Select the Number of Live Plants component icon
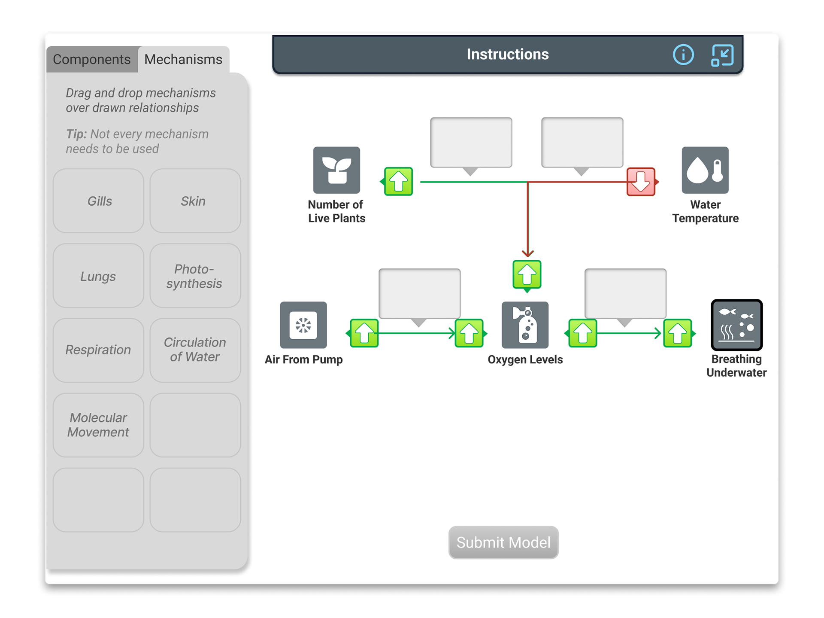The width and height of the screenshot is (824, 618). pos(336,170)
